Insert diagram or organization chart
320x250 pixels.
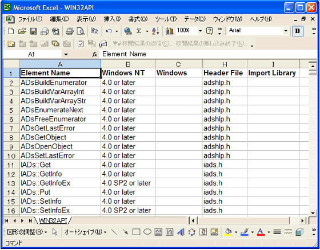(192, 232)
